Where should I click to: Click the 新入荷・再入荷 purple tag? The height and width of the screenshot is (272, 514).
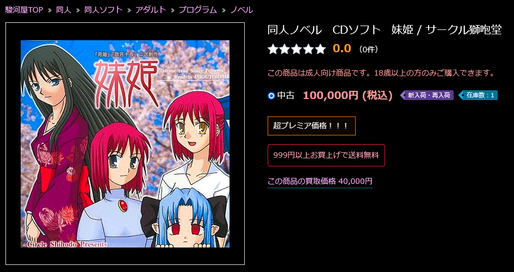(x=427, y=95)
